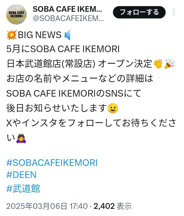The image size is (184, 216).
Task: Click the BIG NEWS headline text
Action: point(40,35)
